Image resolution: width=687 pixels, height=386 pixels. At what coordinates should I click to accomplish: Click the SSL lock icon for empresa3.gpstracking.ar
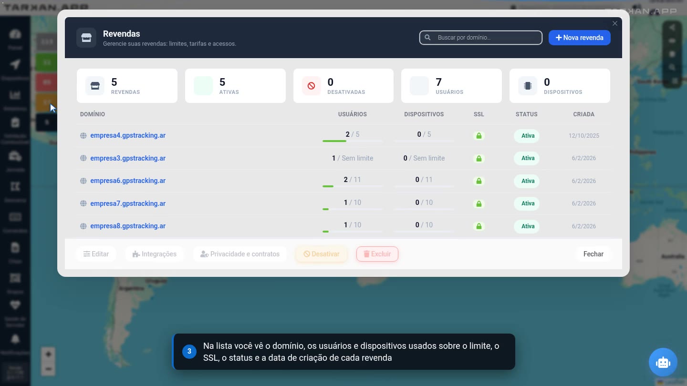tap(479, 158)
